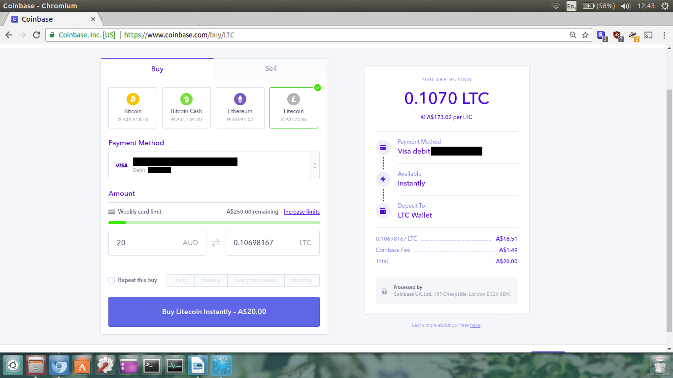Click the A$173.02 per LTC rate text
This screenshot has width=673, height=378.
pos(447,117)
